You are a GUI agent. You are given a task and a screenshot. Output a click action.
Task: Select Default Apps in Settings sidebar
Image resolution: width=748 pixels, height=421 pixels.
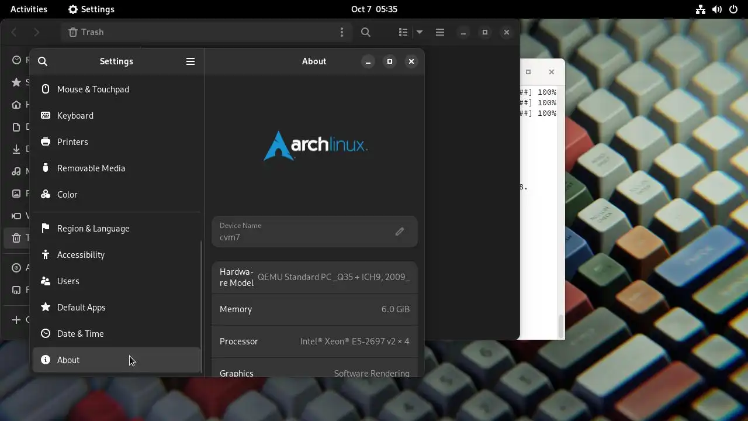116,307
